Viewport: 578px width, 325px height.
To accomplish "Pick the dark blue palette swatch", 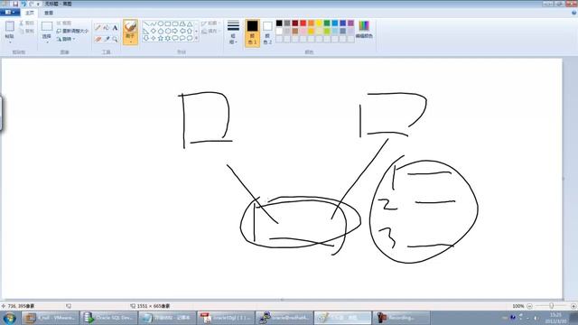I will (343, 23).
